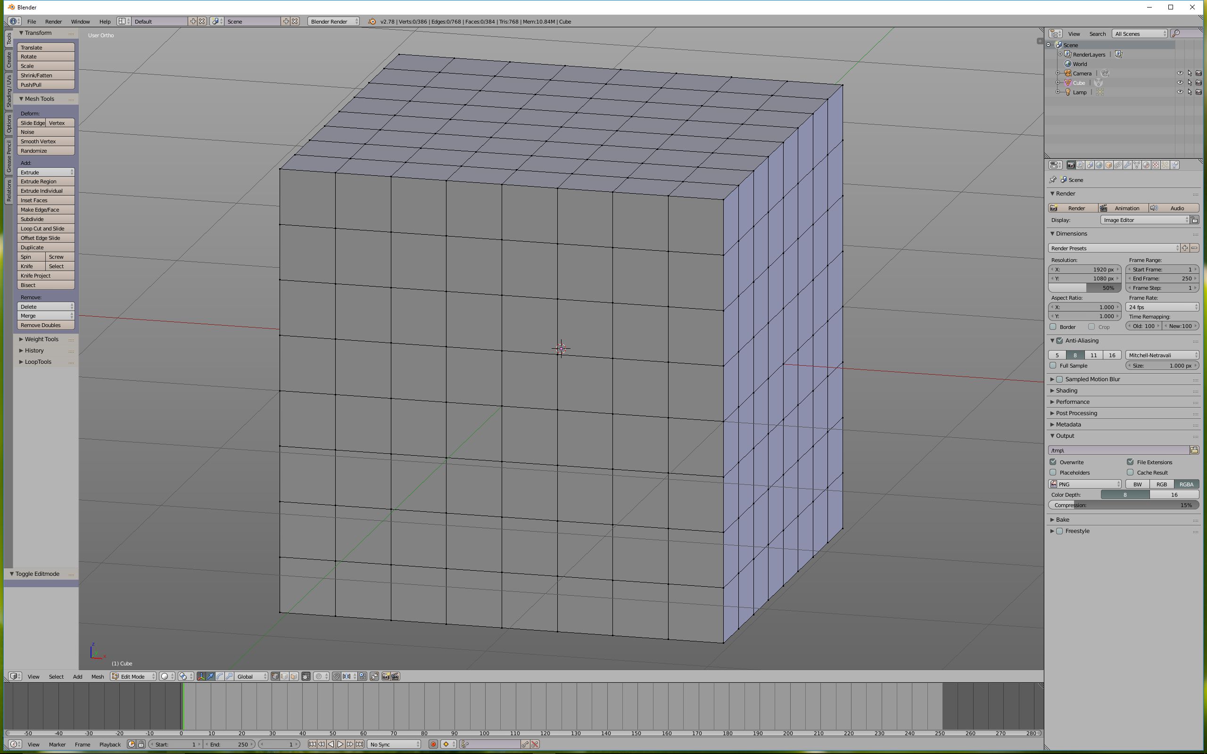
Task: Hide the Cube in the outliner
Action: click(1180, 83)
